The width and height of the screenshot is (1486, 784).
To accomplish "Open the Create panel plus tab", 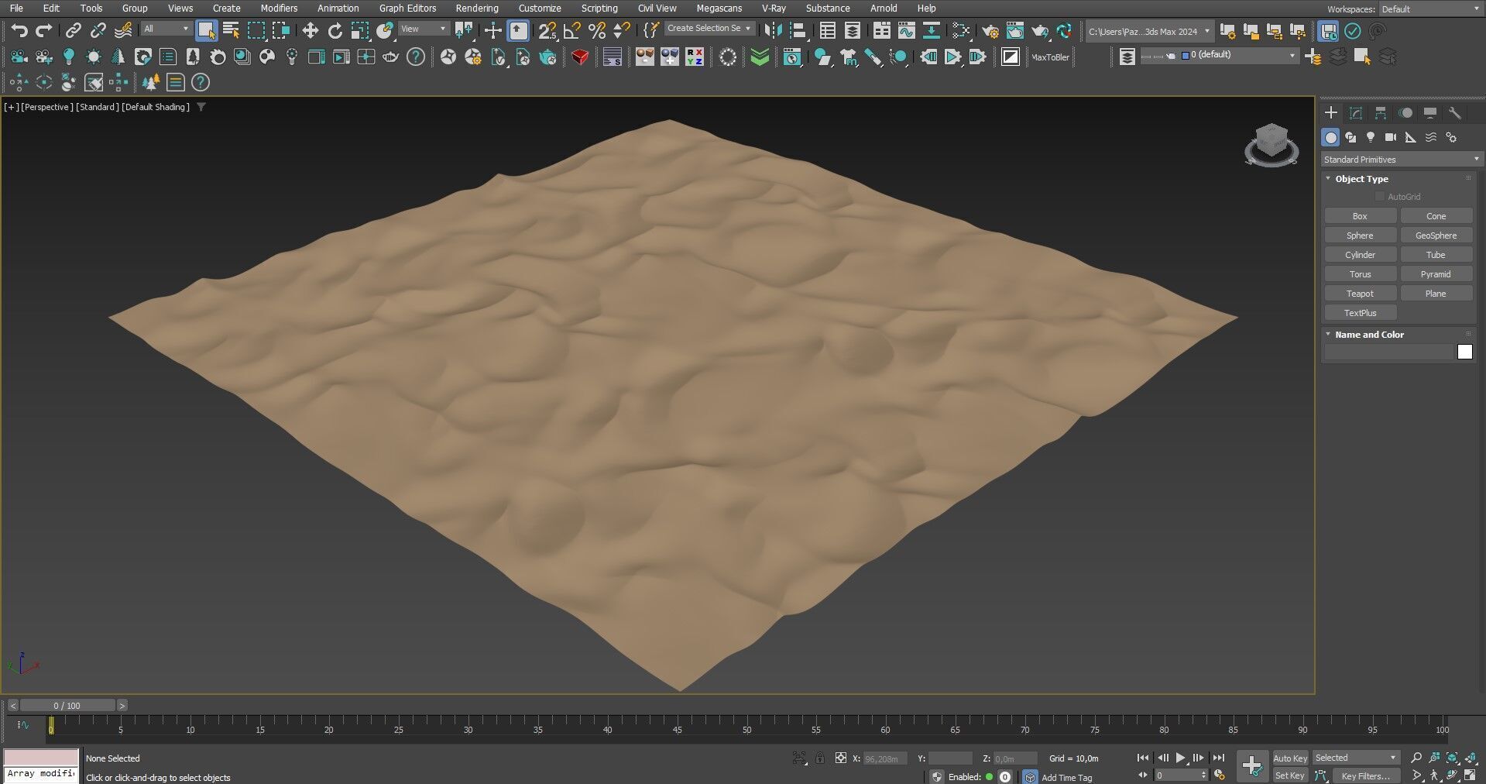I will point(1331,113).
